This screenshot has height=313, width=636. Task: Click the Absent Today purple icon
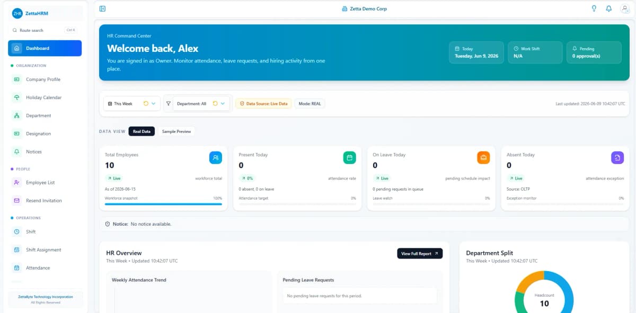coord(617,157)
